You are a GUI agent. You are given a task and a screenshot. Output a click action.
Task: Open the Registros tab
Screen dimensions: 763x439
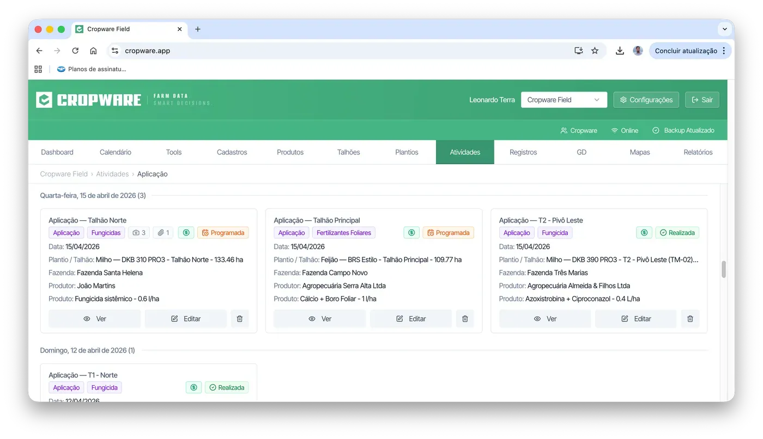point(523,152)
